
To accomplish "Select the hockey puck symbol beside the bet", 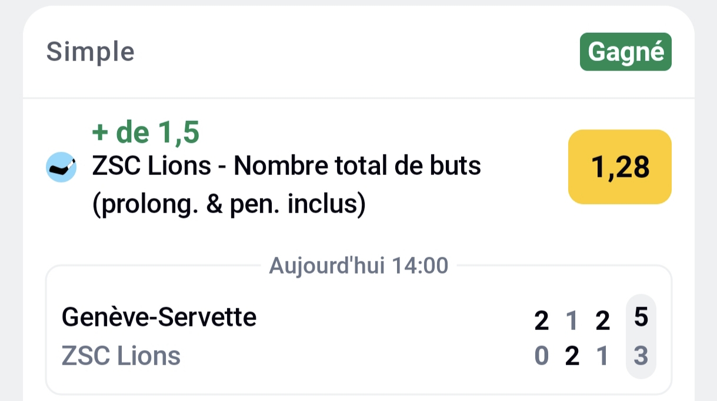I will point(61,167).
